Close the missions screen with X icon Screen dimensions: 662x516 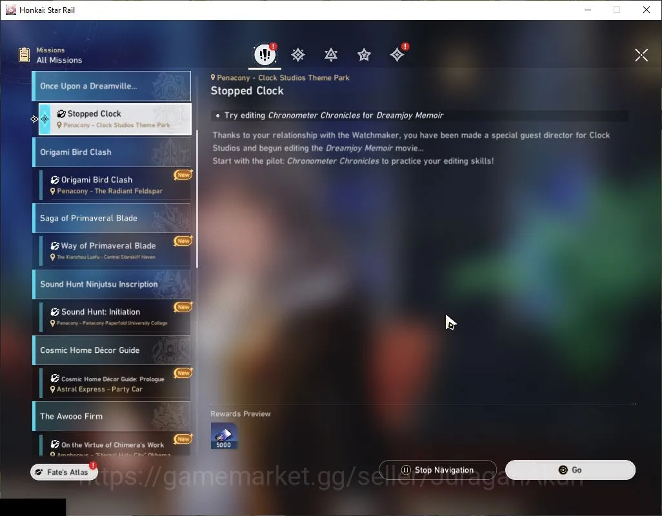(641, 55)
